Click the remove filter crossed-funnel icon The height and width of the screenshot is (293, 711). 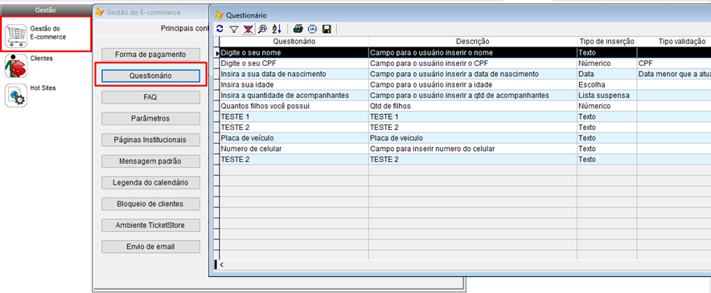point(248,29)
